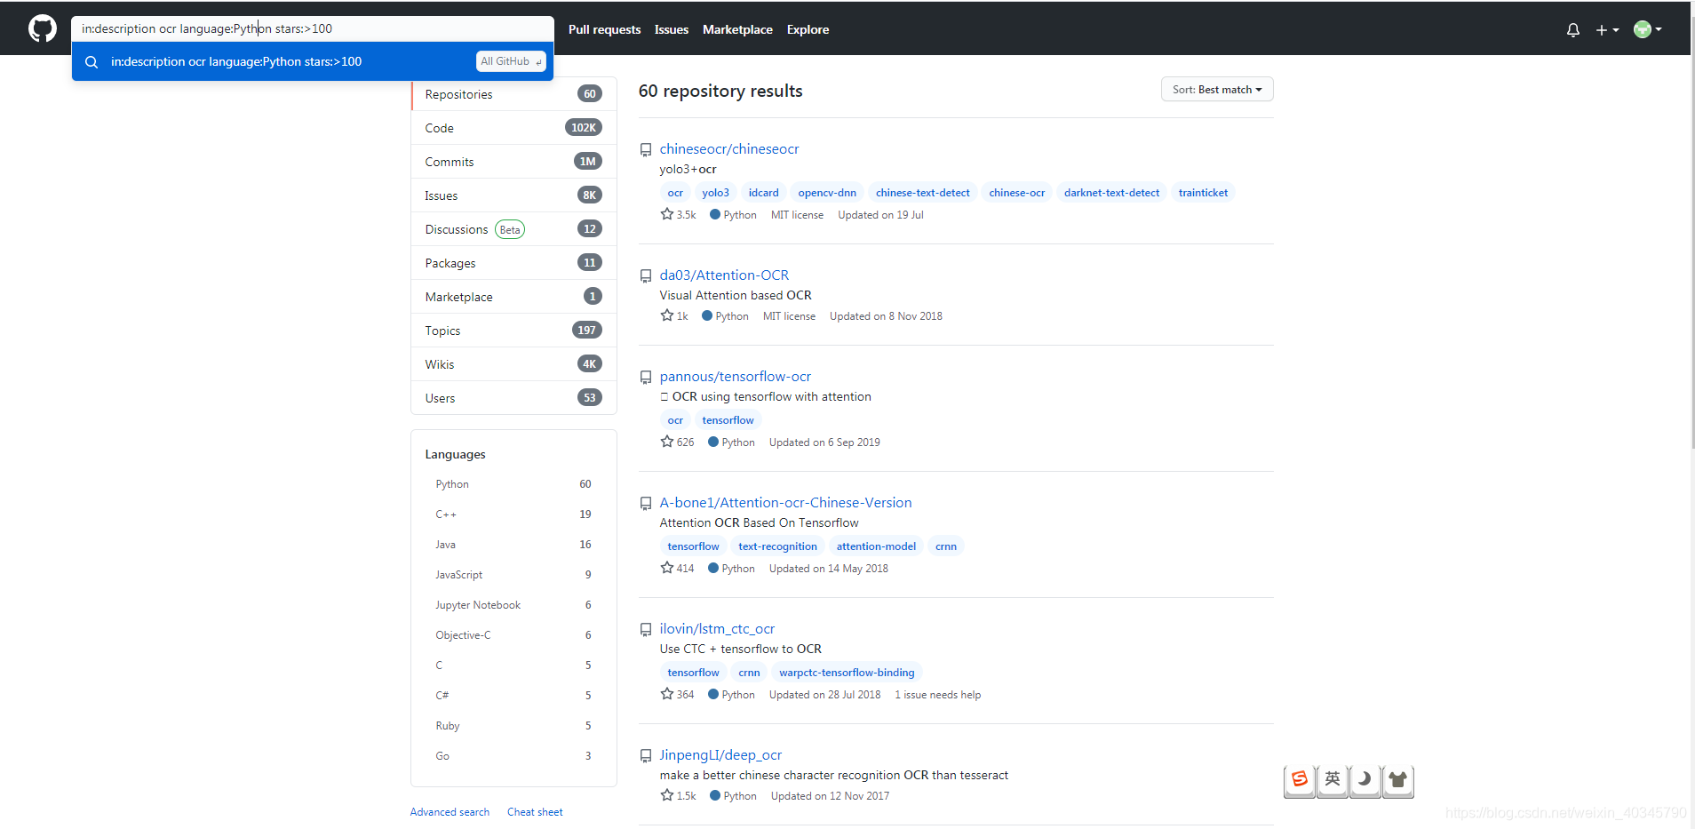Open the Sogou shirt skin icon

point(1398,780)
